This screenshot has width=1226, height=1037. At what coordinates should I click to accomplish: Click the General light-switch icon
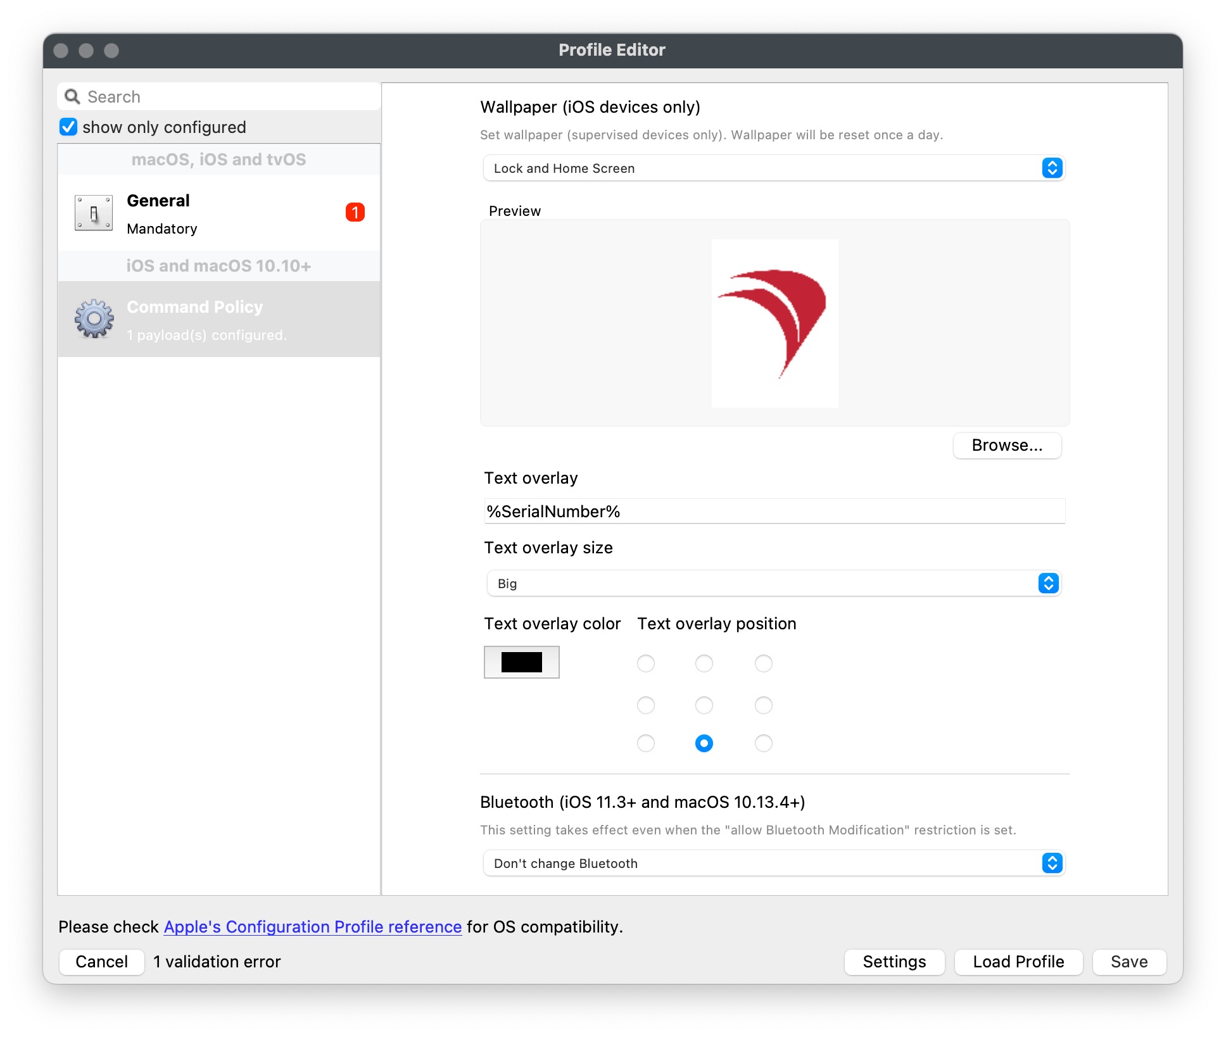pyautogui.click(x=94, y=213)
